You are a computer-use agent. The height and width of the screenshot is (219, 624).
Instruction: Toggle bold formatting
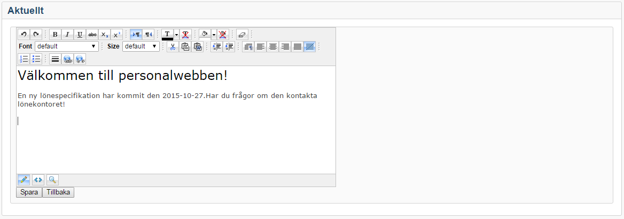[56, 34]
